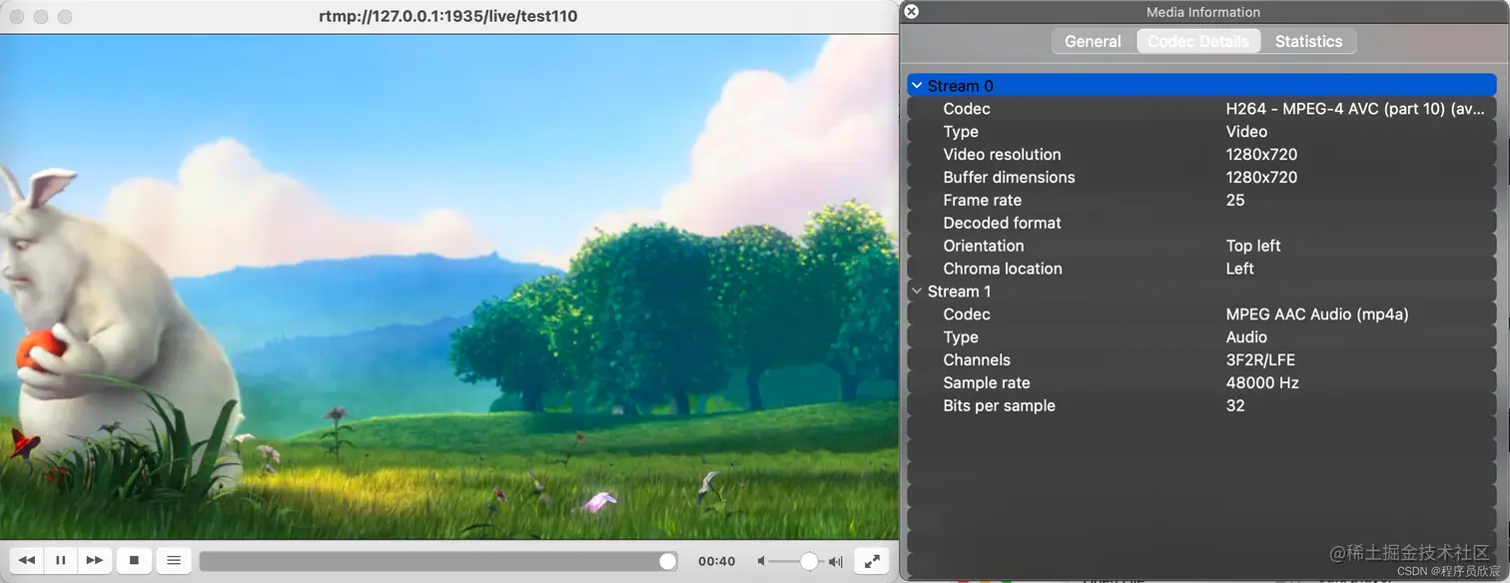Click the MPEG AAC Audio (mp4a) value

1316,314
